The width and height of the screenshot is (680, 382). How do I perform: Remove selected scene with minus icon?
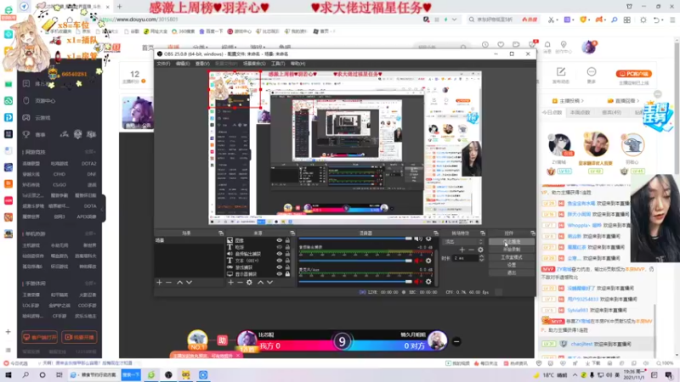[x=168, y=283]
